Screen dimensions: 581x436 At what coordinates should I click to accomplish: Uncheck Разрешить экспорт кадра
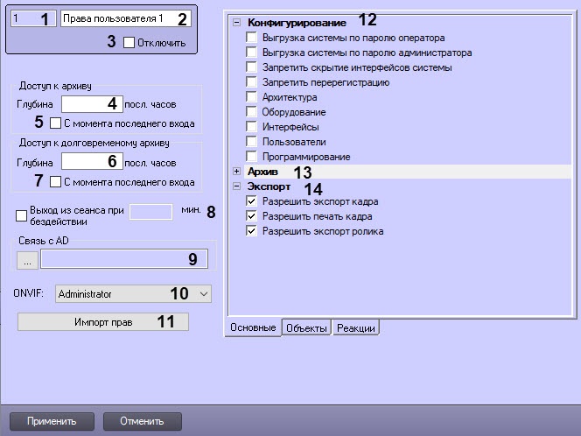tap(252, 201)
